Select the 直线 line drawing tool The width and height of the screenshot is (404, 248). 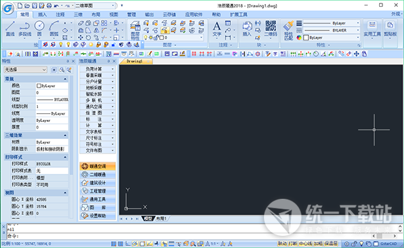point(10,29)
